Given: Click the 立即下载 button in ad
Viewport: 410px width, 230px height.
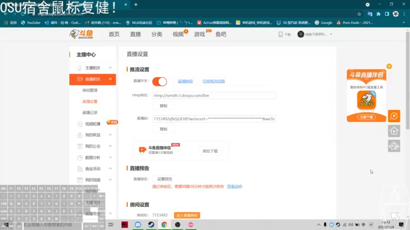Looking at the screenshot, I should coord(366,117).
